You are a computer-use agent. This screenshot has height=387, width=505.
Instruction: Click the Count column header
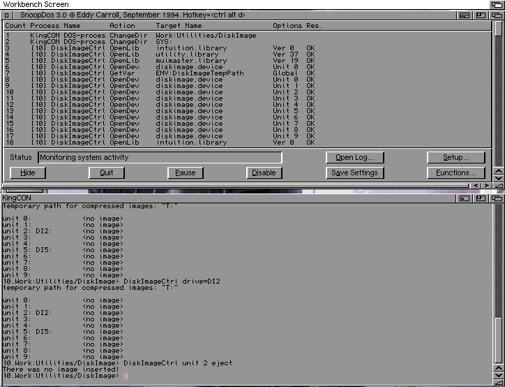pyautogui.click(x=15, y=26)
